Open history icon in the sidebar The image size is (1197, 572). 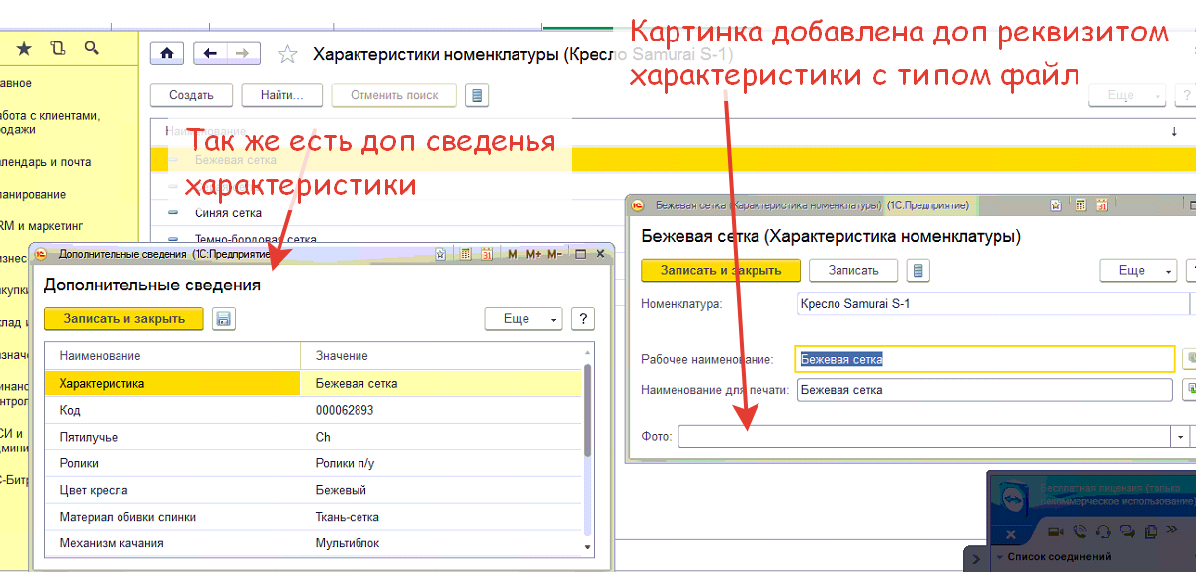[57, 48]
